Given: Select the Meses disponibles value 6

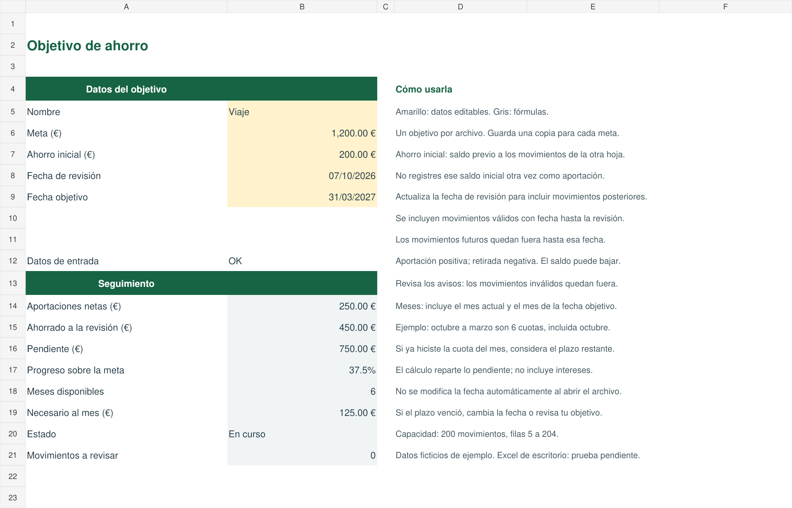Looking at the screenshot, I should 302,391.
